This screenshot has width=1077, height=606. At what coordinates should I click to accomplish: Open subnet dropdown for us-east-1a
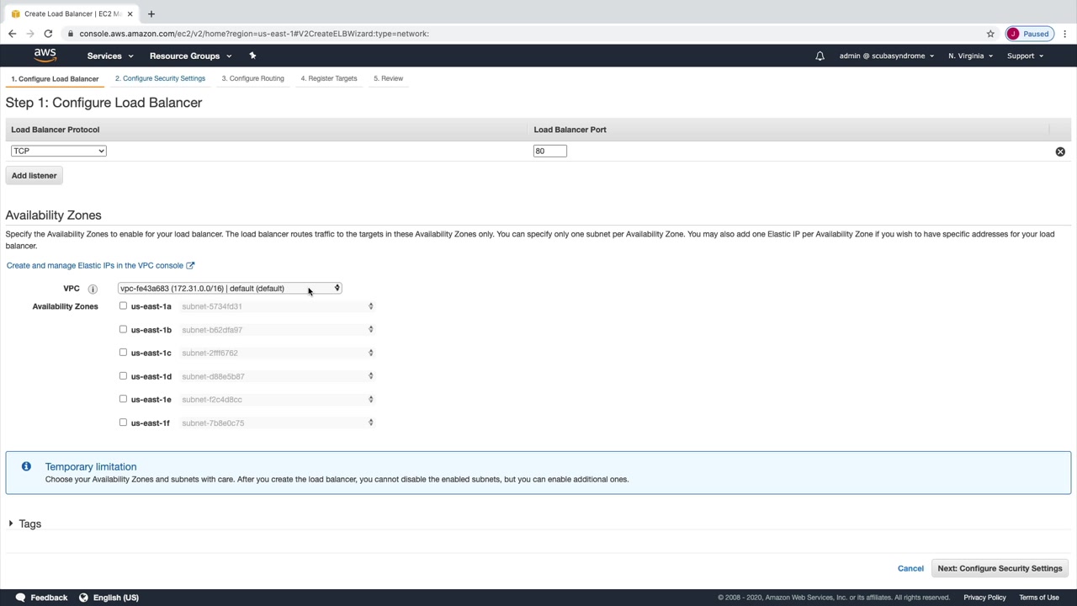(x=278, y=306)
